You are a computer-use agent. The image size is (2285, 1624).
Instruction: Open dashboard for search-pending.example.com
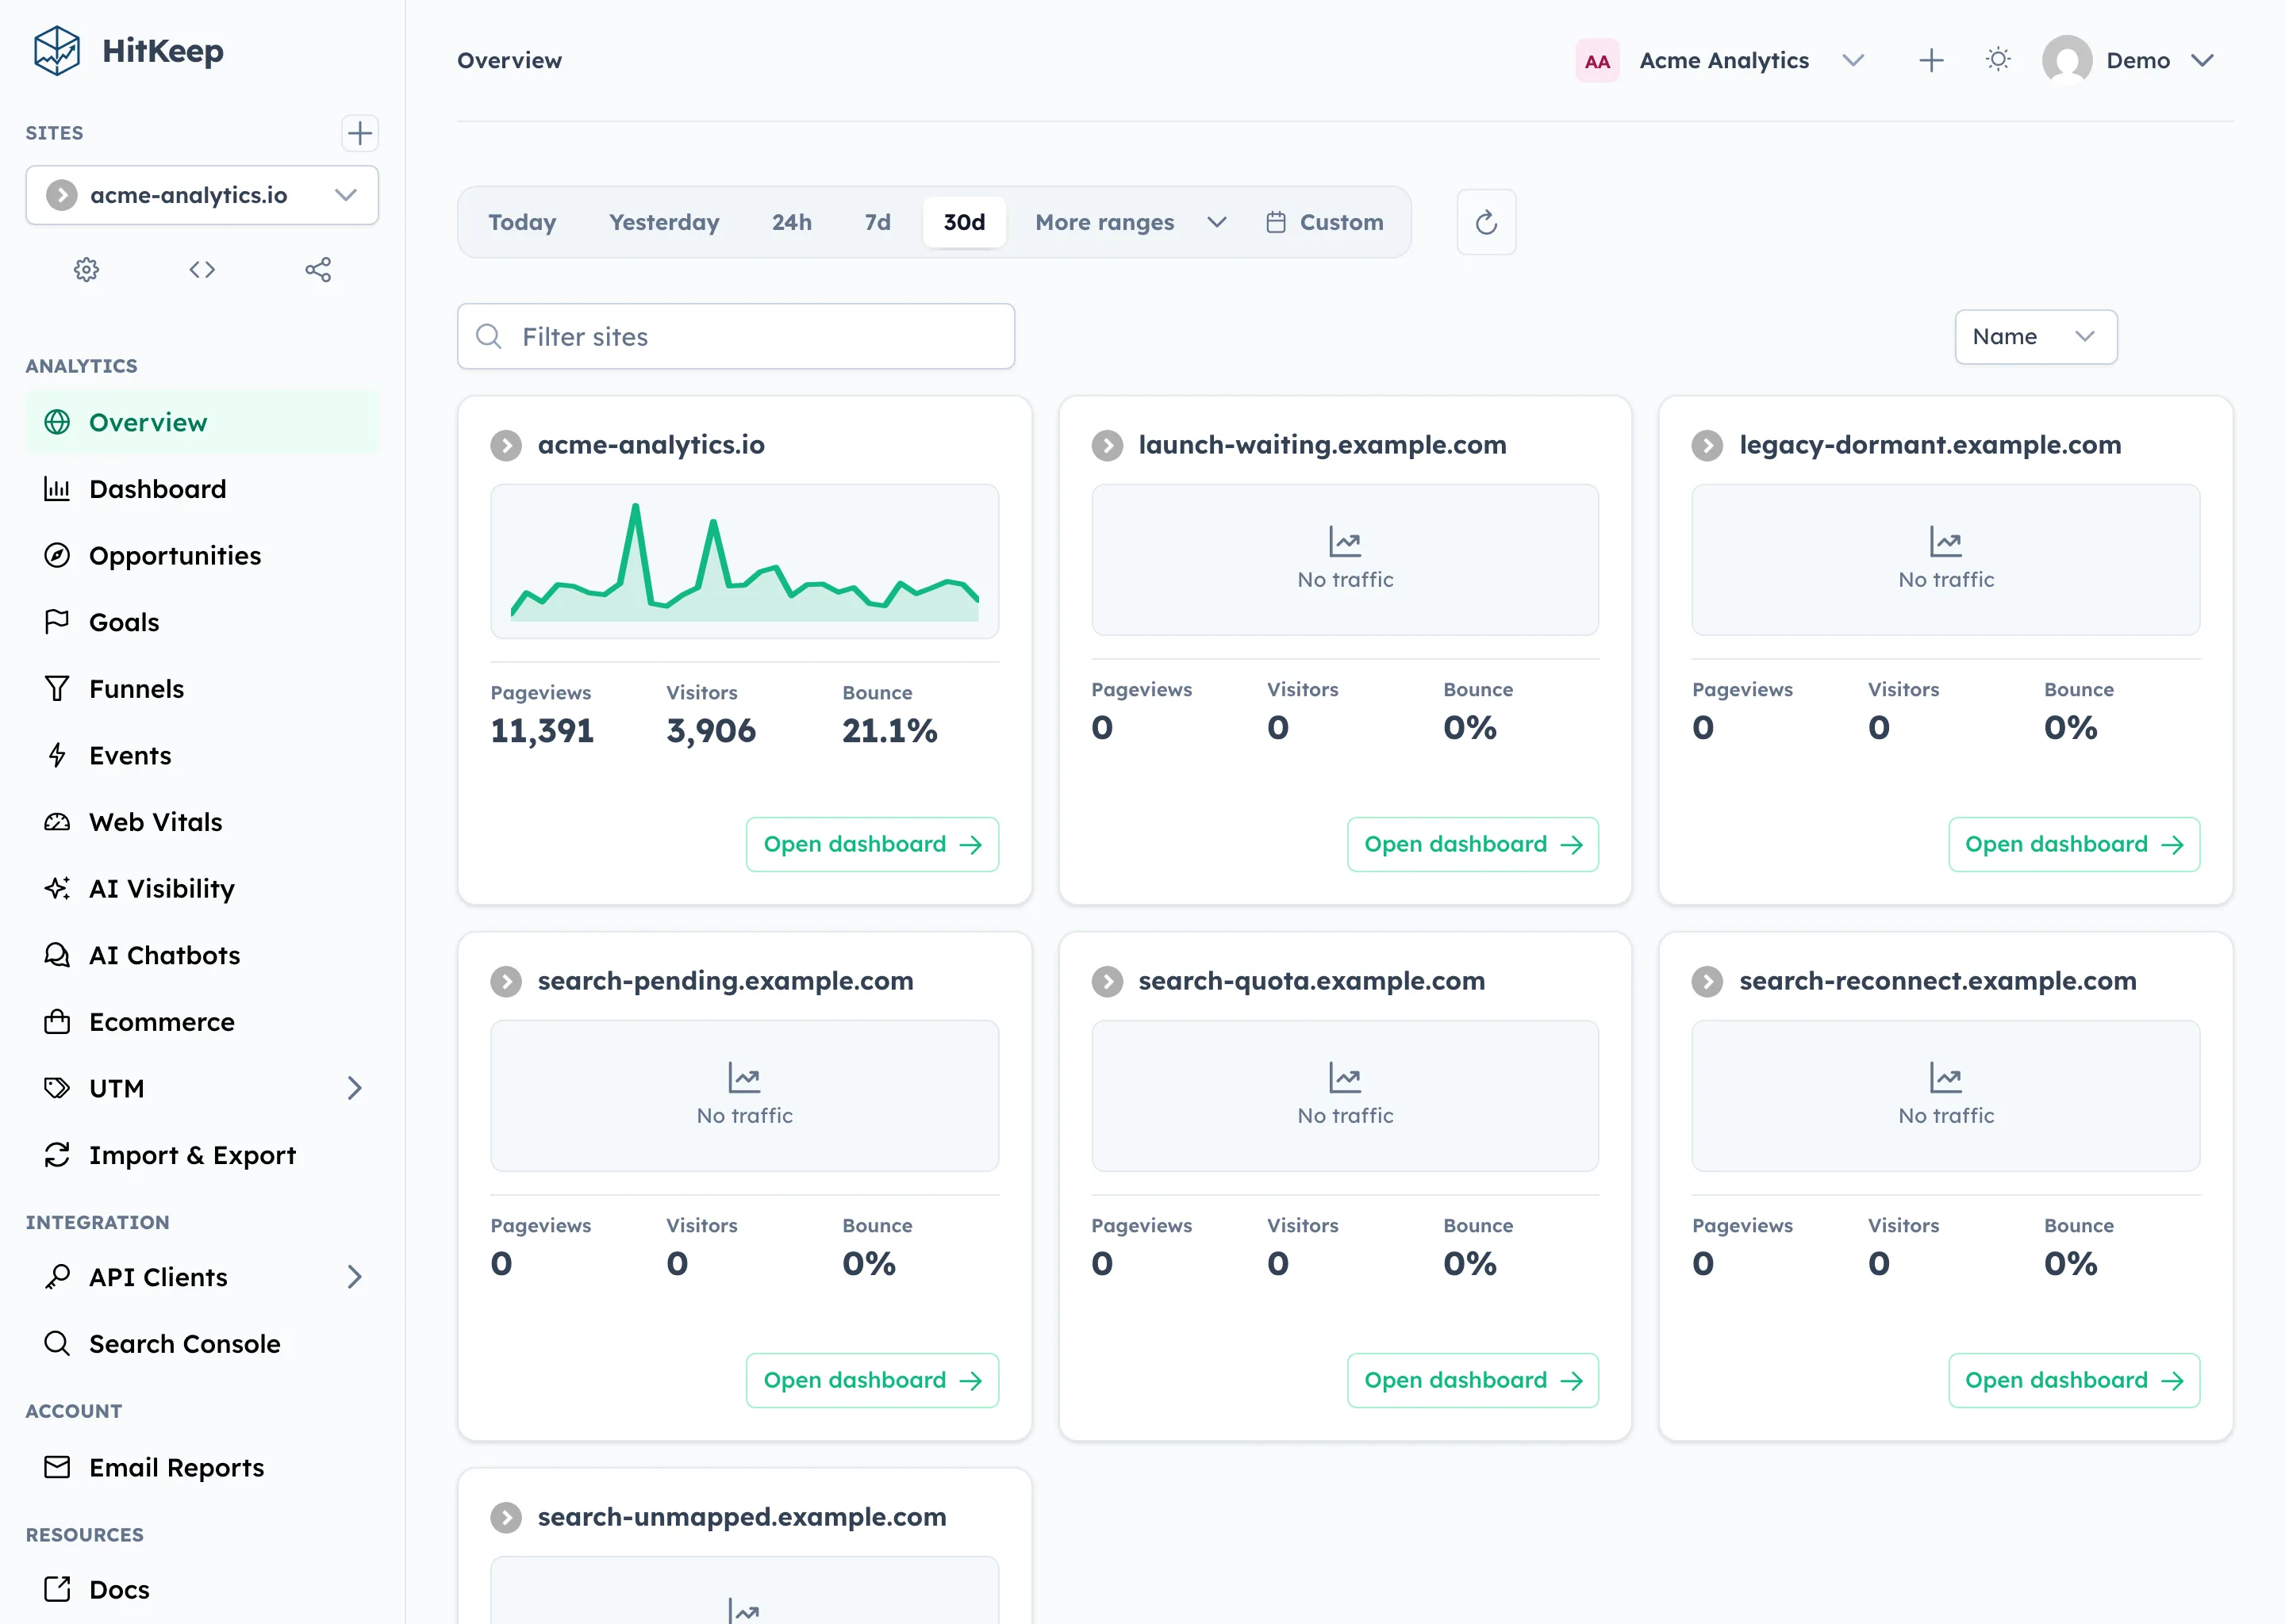(871, 1381)
